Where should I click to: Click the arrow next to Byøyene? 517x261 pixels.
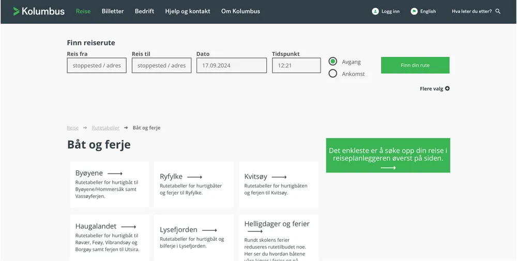(115, 173)
